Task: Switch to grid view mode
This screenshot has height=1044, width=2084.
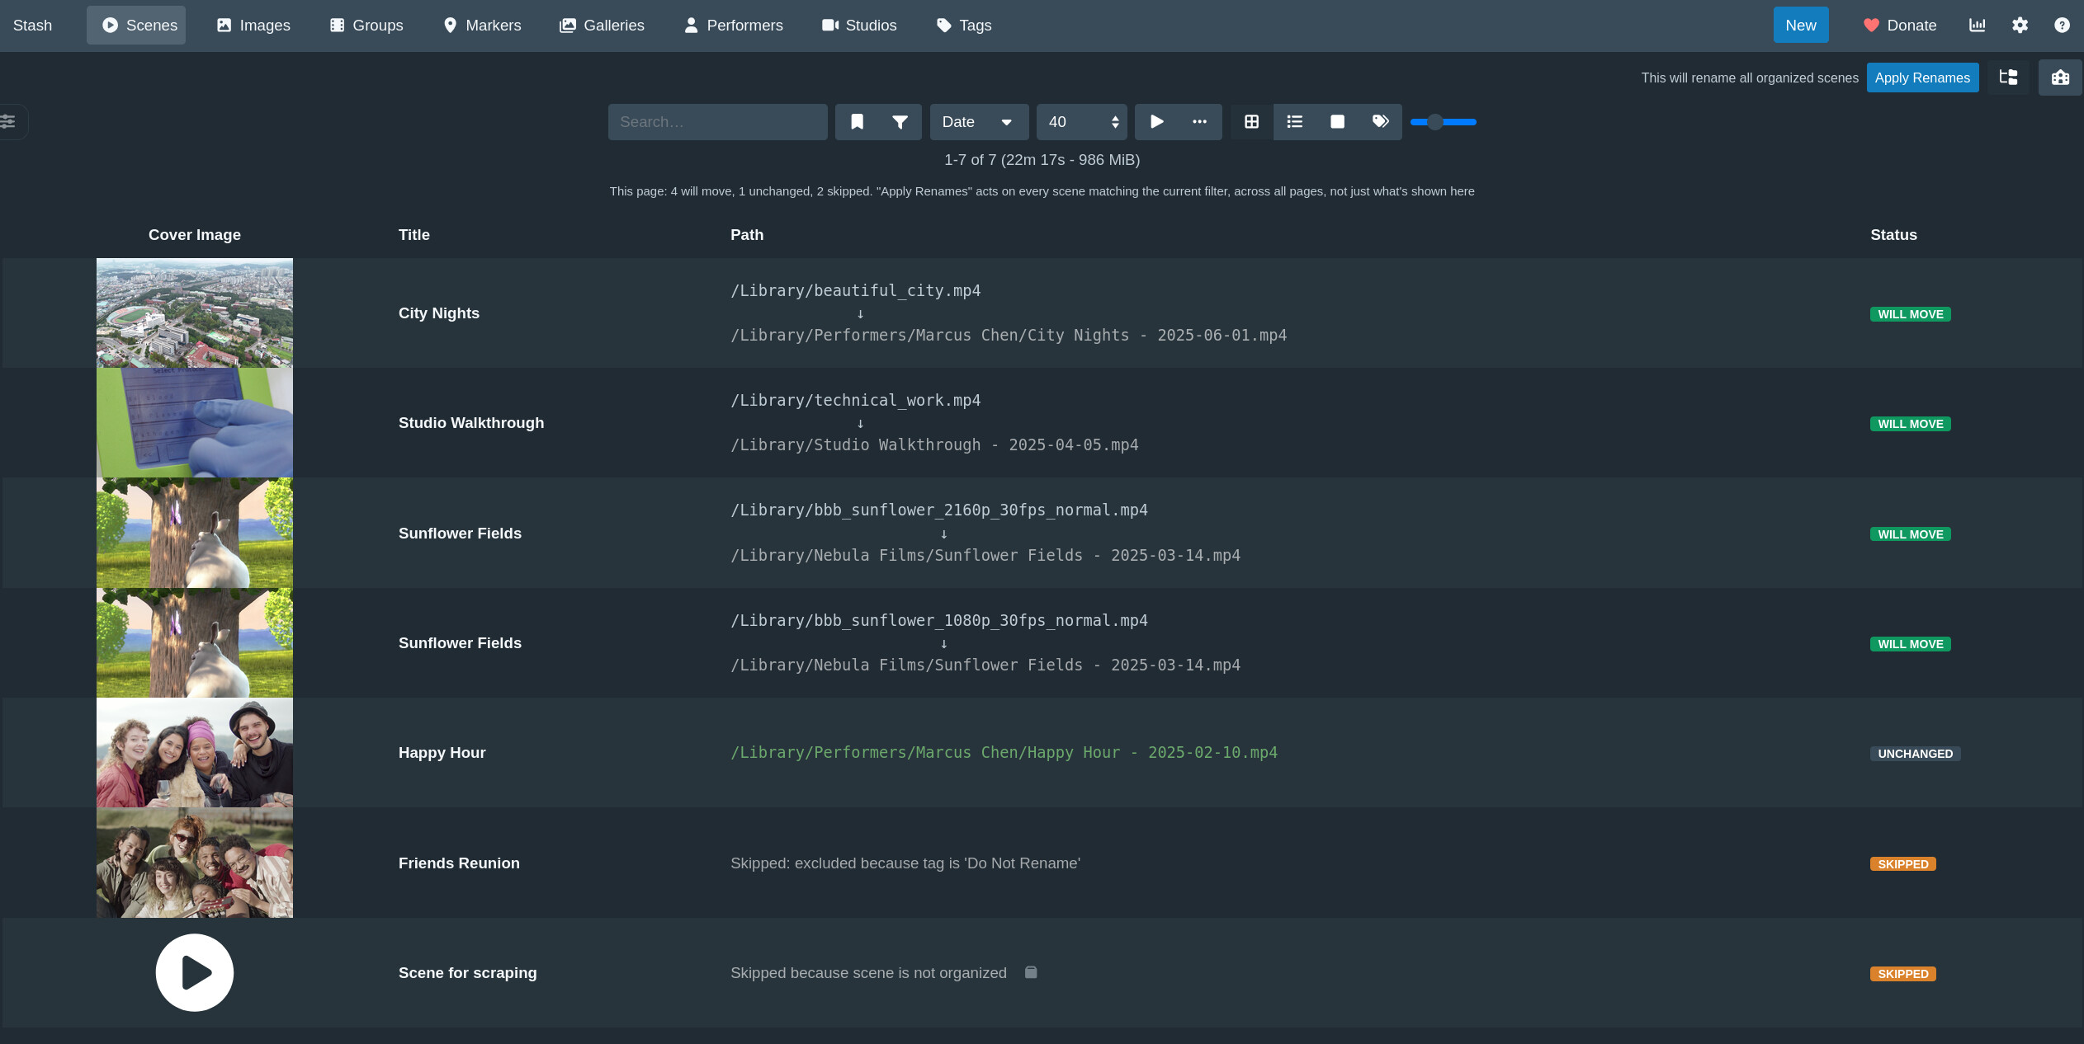Action: pyautogui.click(x=1252, y=122)
